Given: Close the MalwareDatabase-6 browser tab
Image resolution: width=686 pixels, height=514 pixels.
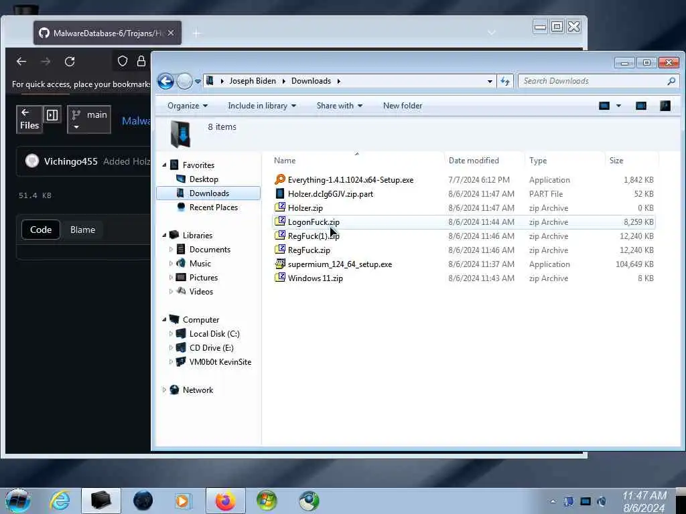Looking at the screenshot, I should 171,33.
